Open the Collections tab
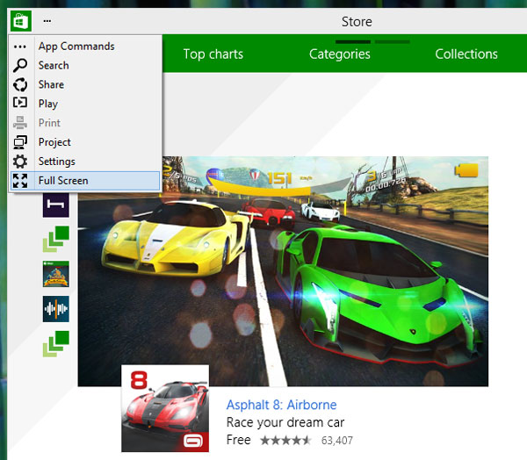This screenshot has height=460, width=527. [466, 54]
